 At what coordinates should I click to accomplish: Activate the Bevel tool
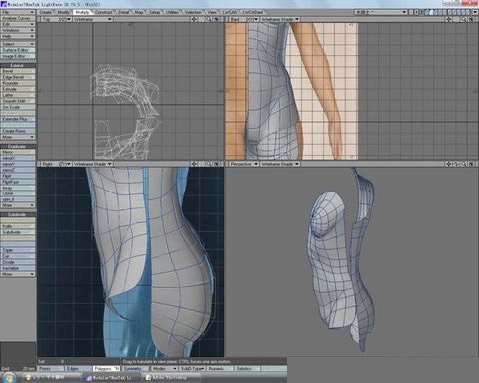[x=18, y=71]
